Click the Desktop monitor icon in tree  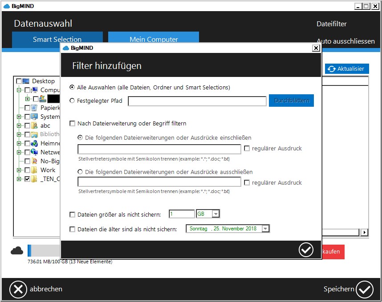[x=26, y=81]
